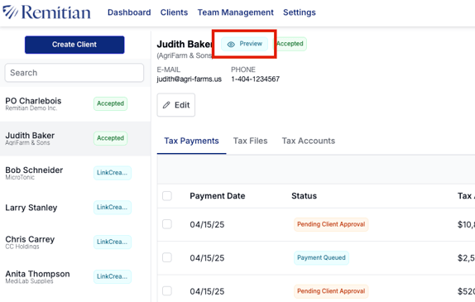Screen dimensions: 475x302
Task: Click Accepted badge next to PO Charlebois
Action: click(x=110, y=103)
